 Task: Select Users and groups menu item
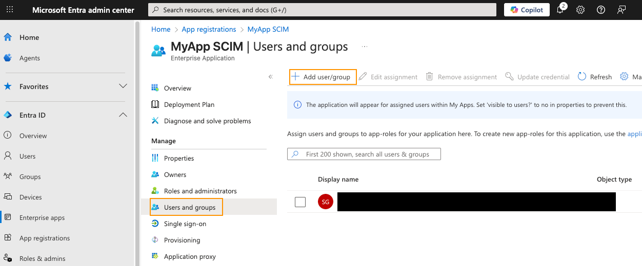[x=190, y=207]
